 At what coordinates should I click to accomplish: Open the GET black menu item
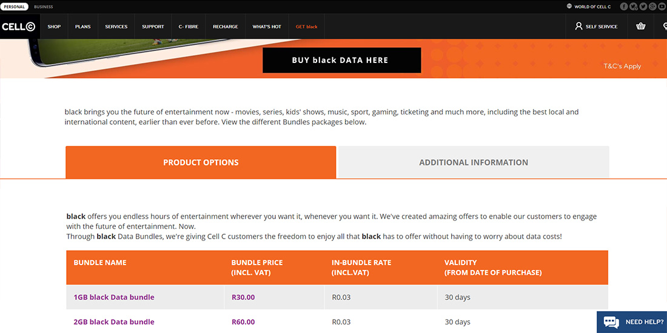pyautogui.click(x=307, y=26)
